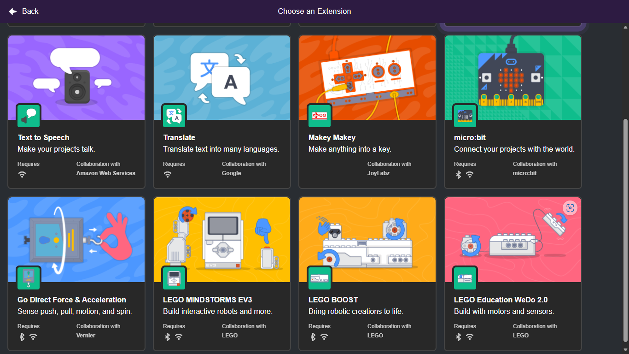
Task: Click 'Make your projects talk.' description
Action: [x=56, y=149]
